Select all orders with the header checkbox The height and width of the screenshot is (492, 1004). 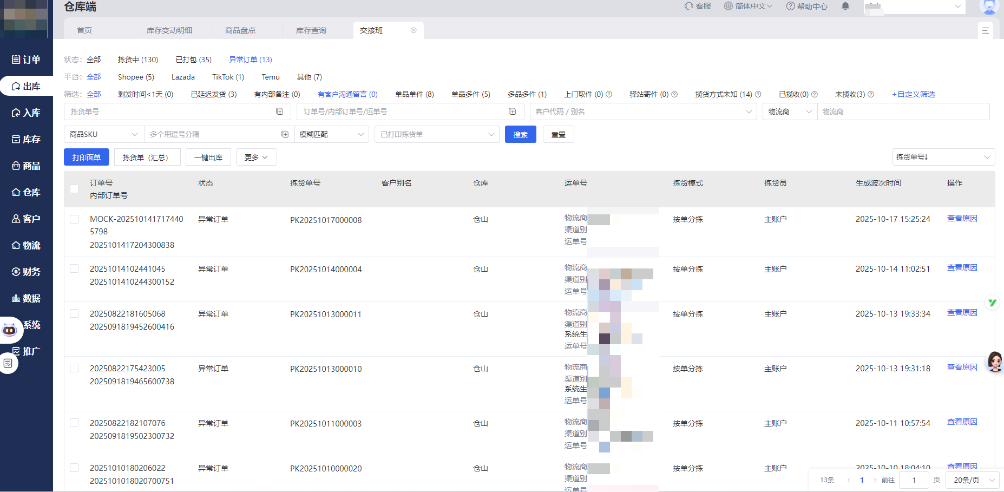[74, 189]
